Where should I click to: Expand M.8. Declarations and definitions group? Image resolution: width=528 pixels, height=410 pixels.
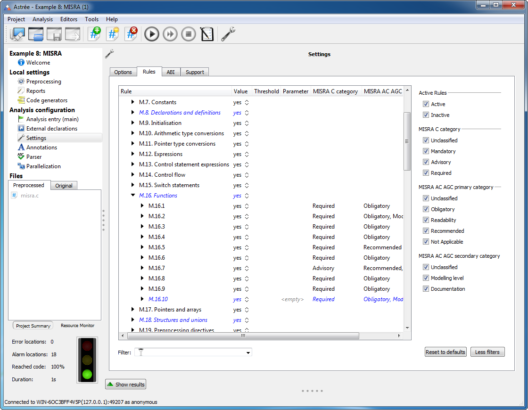pos(132,113)
